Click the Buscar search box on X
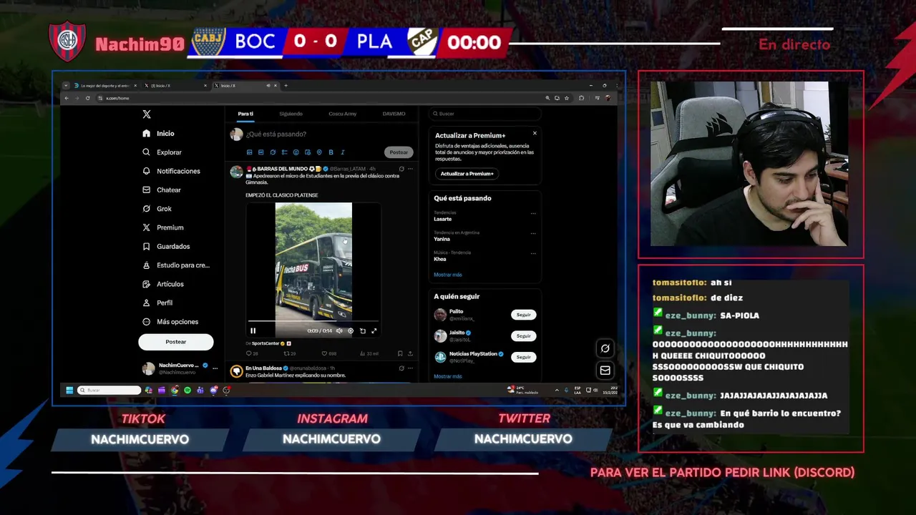 pyautogui.click(x=485, y=114)
